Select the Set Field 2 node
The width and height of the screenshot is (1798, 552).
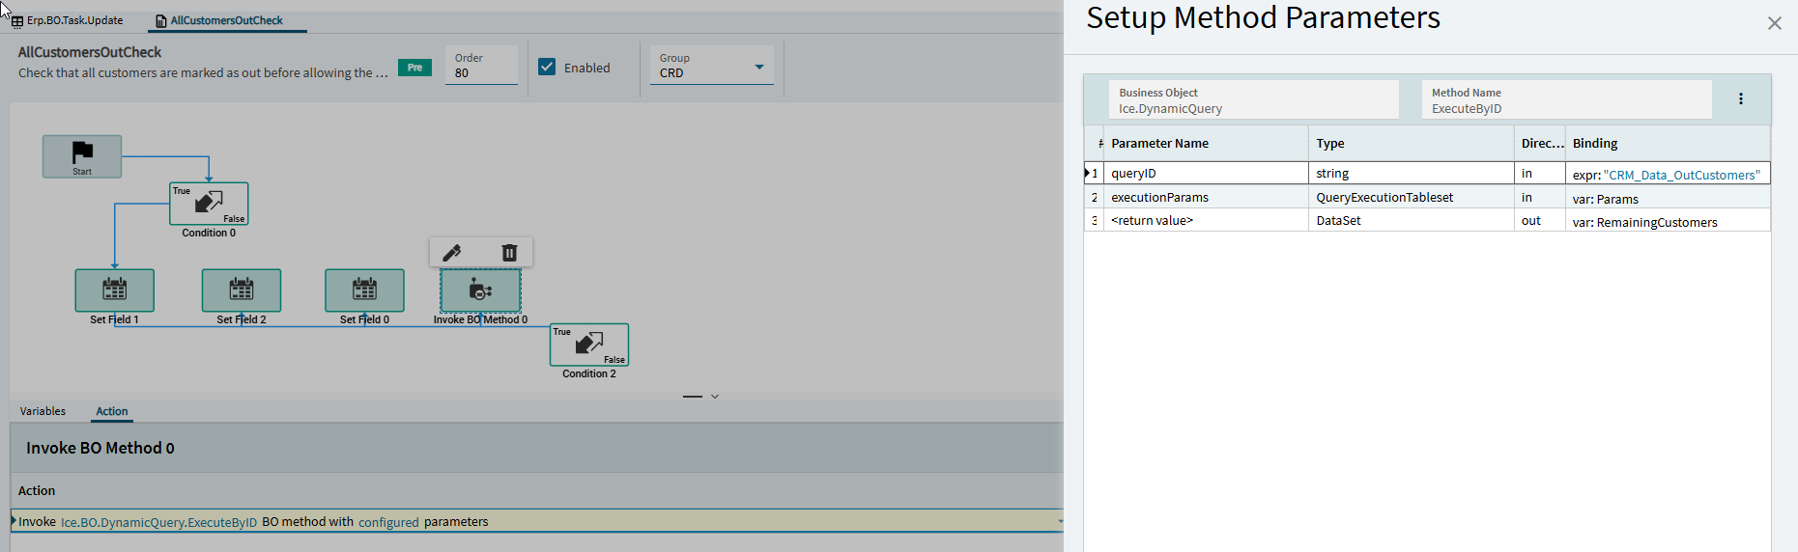click(x=242, y=290)
